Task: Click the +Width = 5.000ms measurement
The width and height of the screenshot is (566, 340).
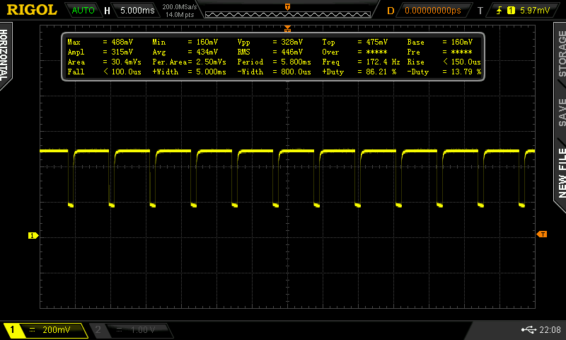Action: pyautogui.click(x=189, y=72)
